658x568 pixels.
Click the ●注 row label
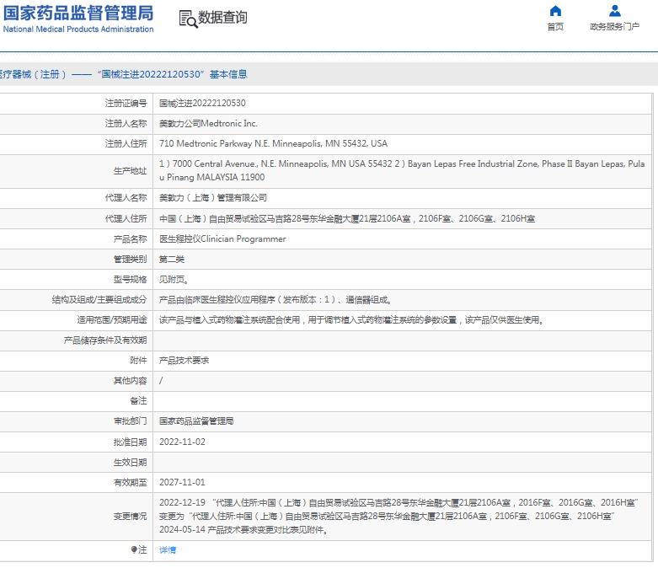[x=138, y=550]
